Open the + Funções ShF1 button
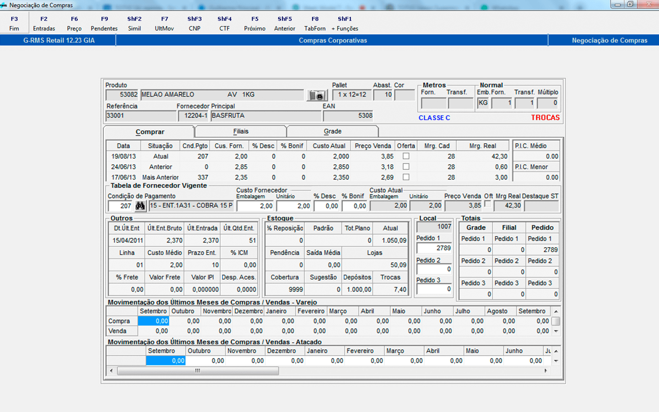This screenshot has width=659, height=412. (x=345, y=23)
